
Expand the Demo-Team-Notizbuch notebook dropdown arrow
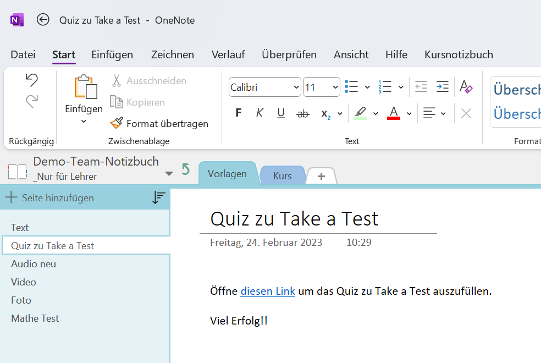(x=169, y=174)
